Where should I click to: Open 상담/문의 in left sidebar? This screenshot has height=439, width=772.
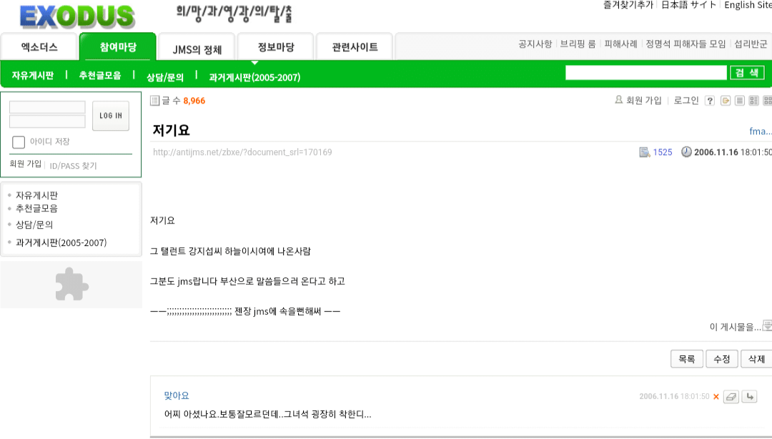pos(34,225)
